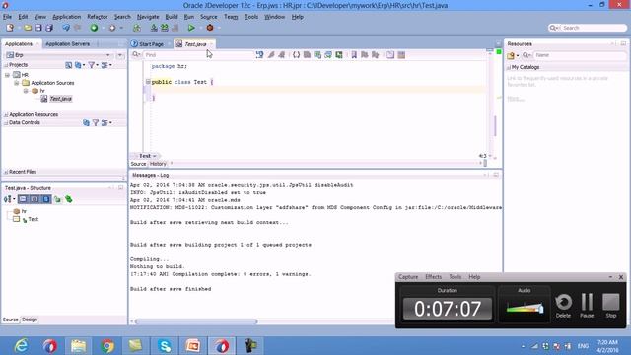Collapse the hr package node
Screen dimensions: 631x355
coord(26,91)
